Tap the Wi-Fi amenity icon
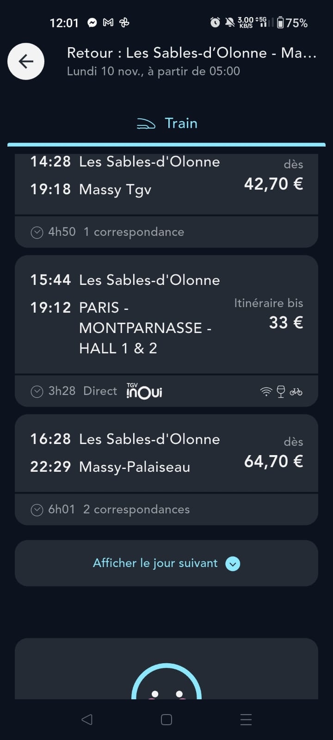The image size is (333, 740). [x=266, y=392]
